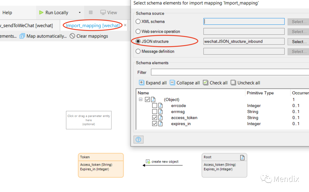Click the Schema elements Filter field
The width and height of the screenshot is (309, 192).
230,72
